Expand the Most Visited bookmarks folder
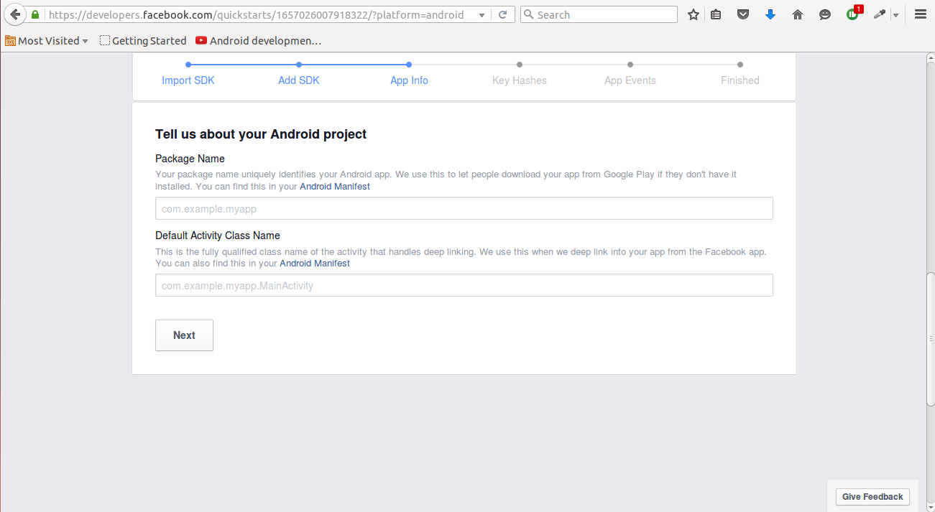The image size is (935, 512). 47,40
